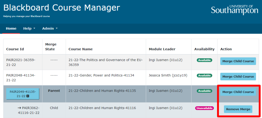This screenshot has width=262, height=118.
Task: Merge child course for Children and Human Rights-41135
Action: (x=238, y=92)
